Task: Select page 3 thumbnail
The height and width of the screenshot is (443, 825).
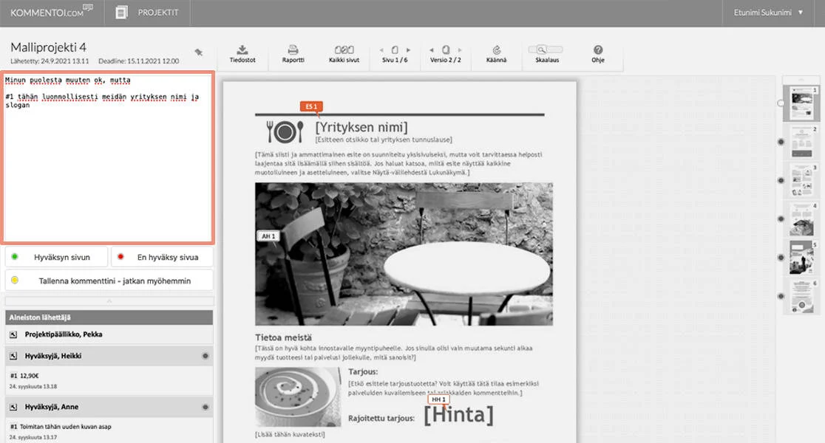Action: pyautogui.click(x=801, y=179)
